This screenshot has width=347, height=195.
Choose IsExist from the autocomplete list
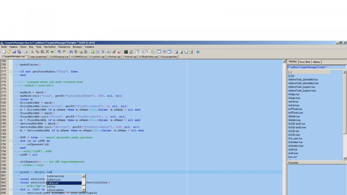pos(64,183)
